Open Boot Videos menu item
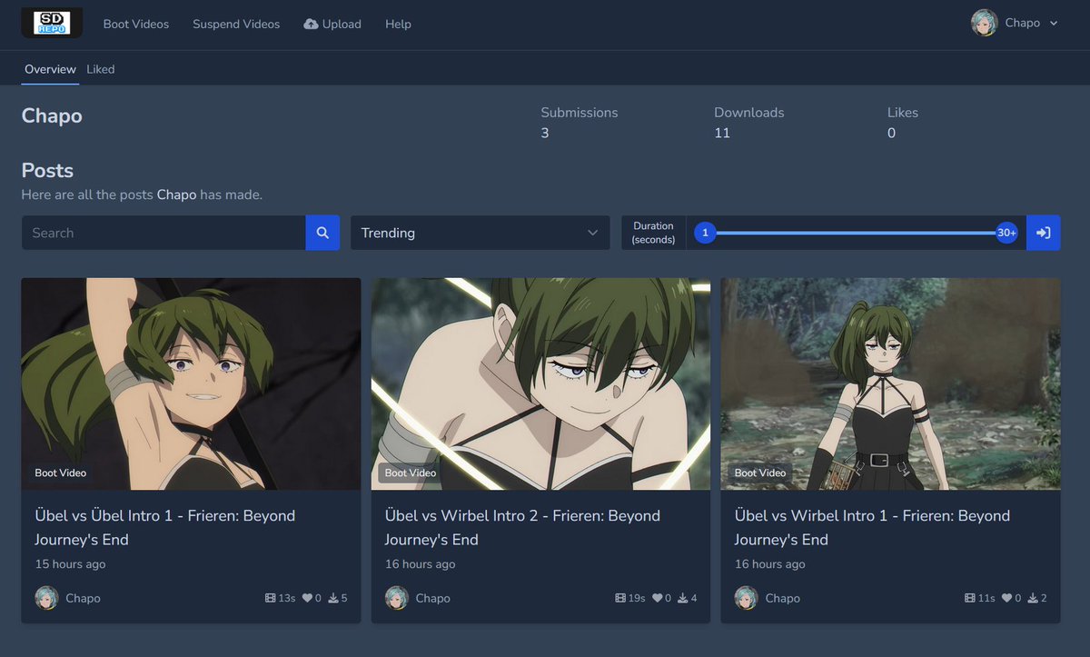 [x=136, y=24]
